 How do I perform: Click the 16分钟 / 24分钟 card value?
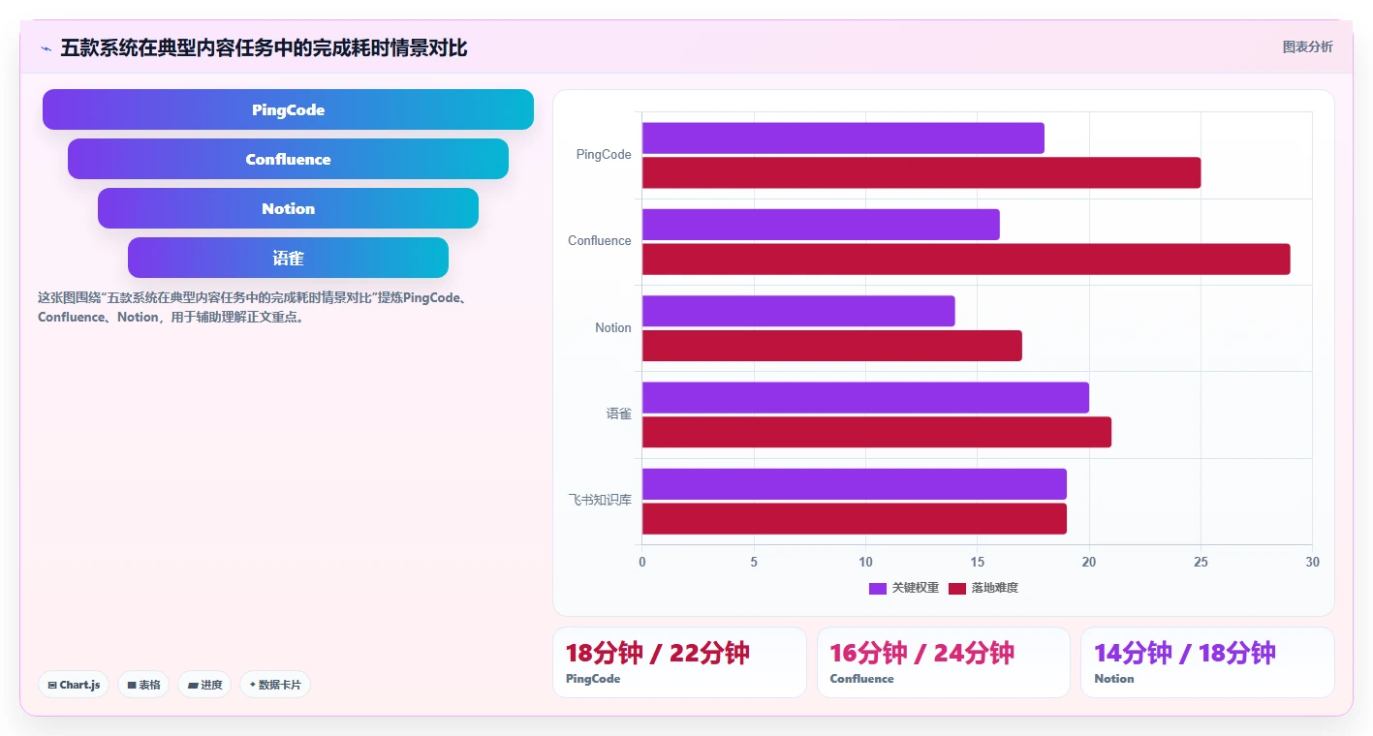922,654
